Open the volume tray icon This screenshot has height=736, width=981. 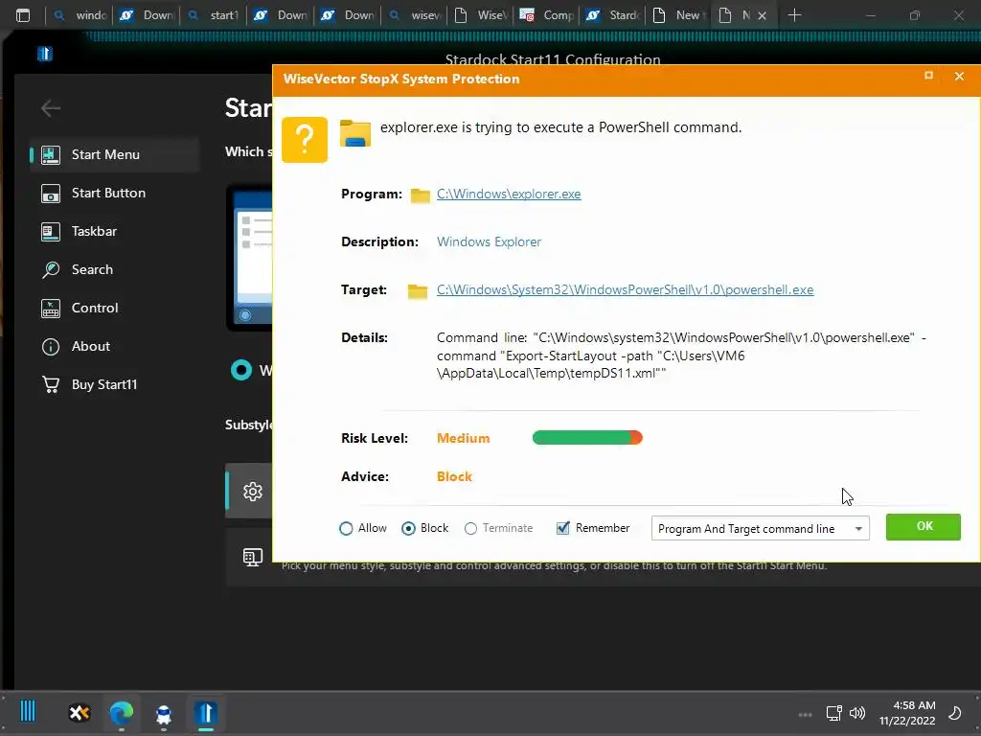(857, 713)
